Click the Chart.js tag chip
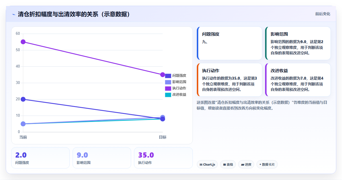Image resolution: width=342 pixels, height=180 pixels. click(207, 164)
